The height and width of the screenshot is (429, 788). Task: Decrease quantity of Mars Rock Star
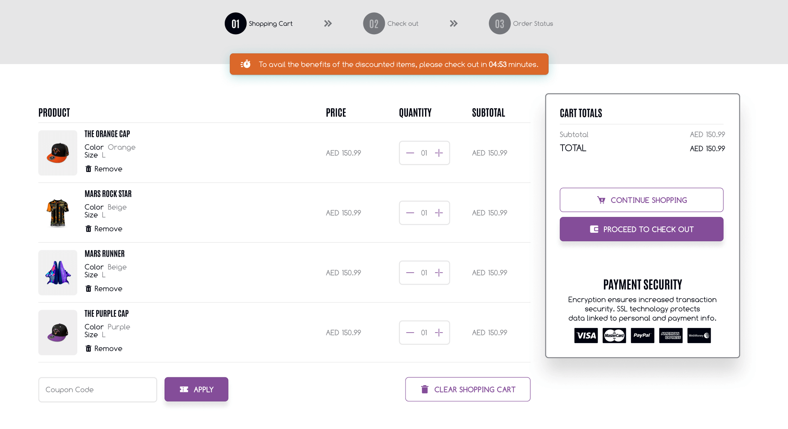point(410,213)
